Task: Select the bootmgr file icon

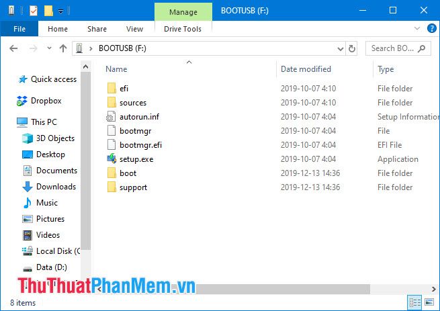Action: coord(112,130)
